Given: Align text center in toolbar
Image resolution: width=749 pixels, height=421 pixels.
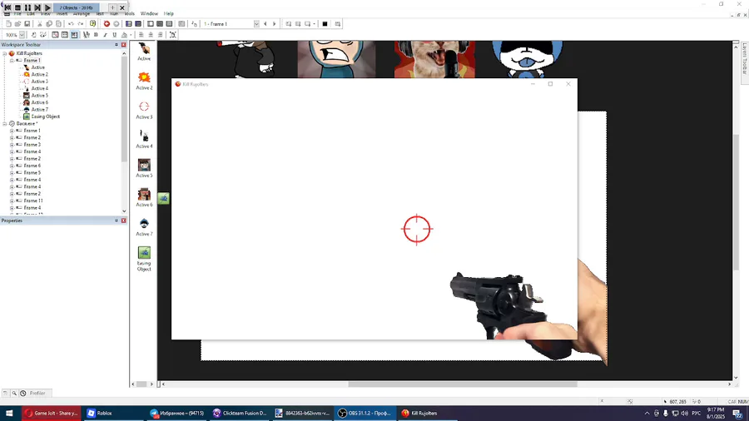Looking at the screenshot, I should (x=151, y=35).
